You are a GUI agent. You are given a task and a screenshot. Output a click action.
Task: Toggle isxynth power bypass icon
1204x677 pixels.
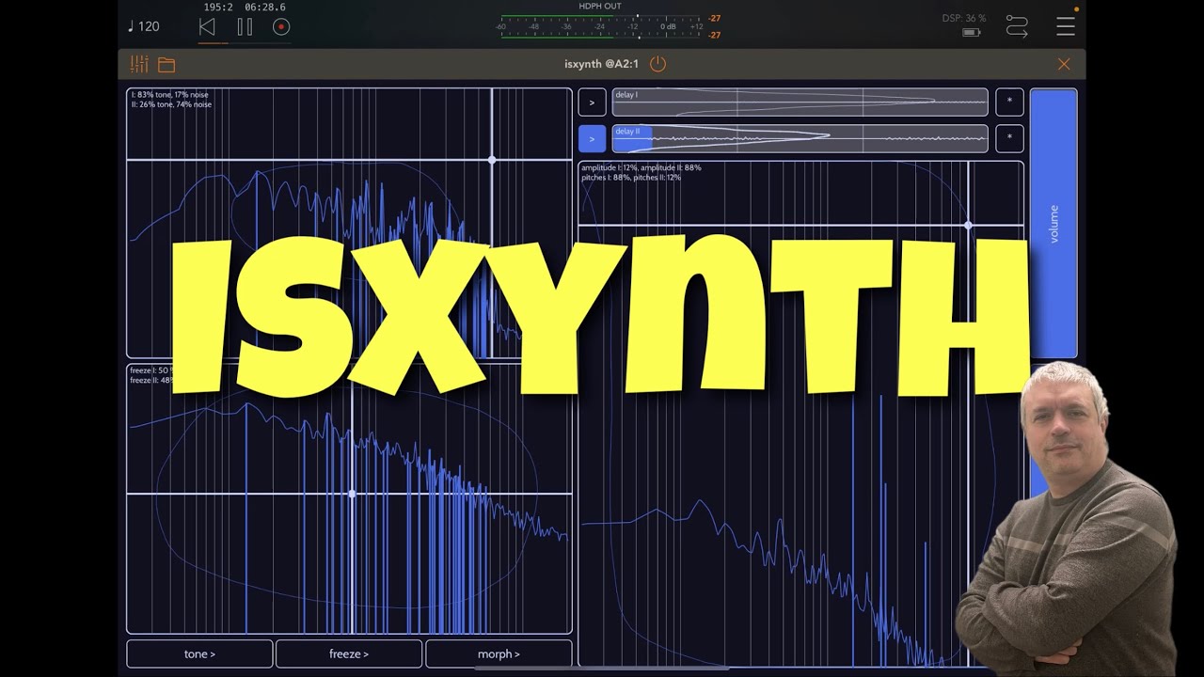657,64
